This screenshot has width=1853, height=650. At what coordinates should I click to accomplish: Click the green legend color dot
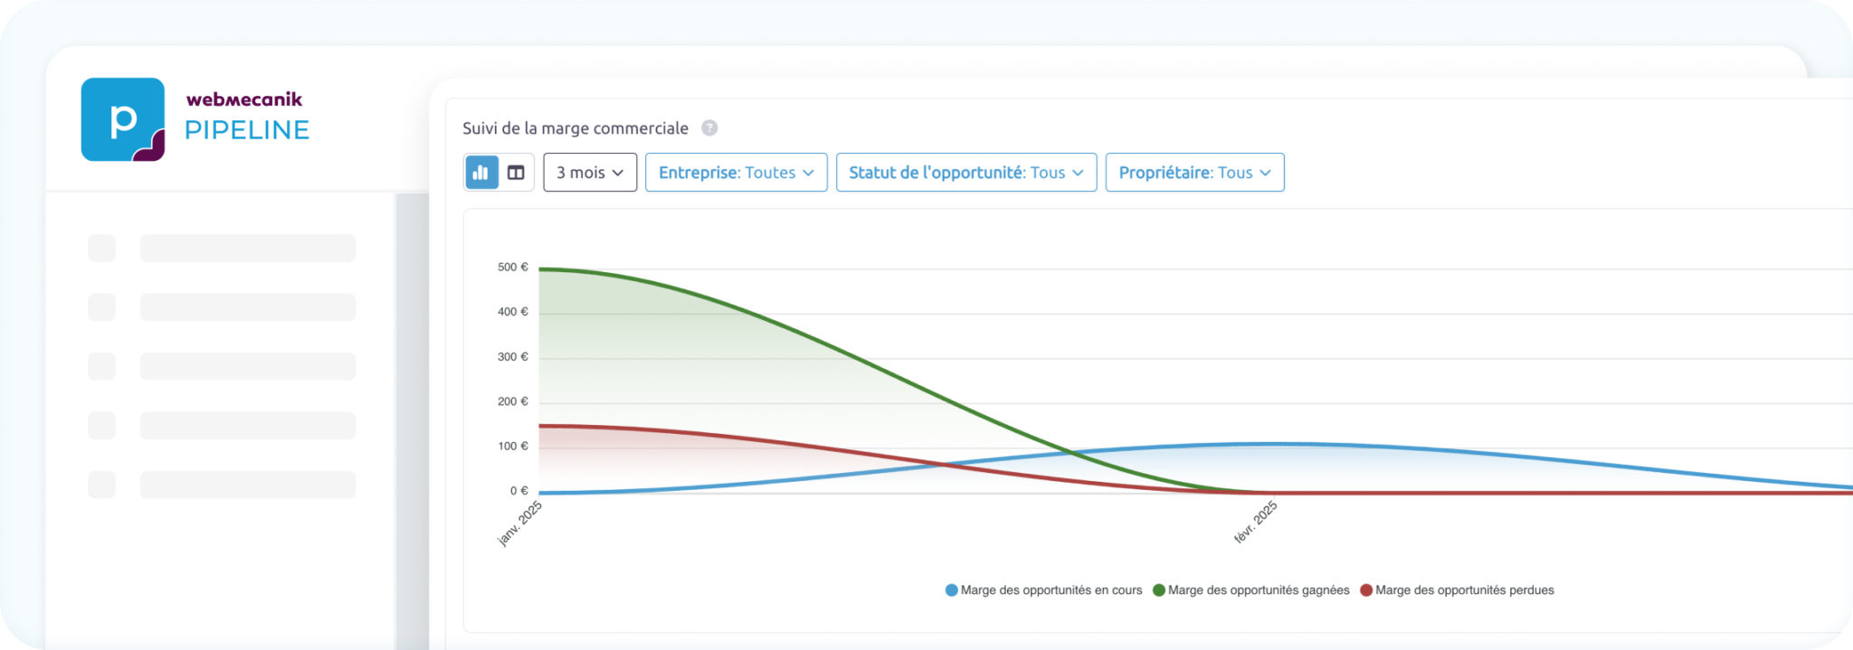[x=1158, y=590]
